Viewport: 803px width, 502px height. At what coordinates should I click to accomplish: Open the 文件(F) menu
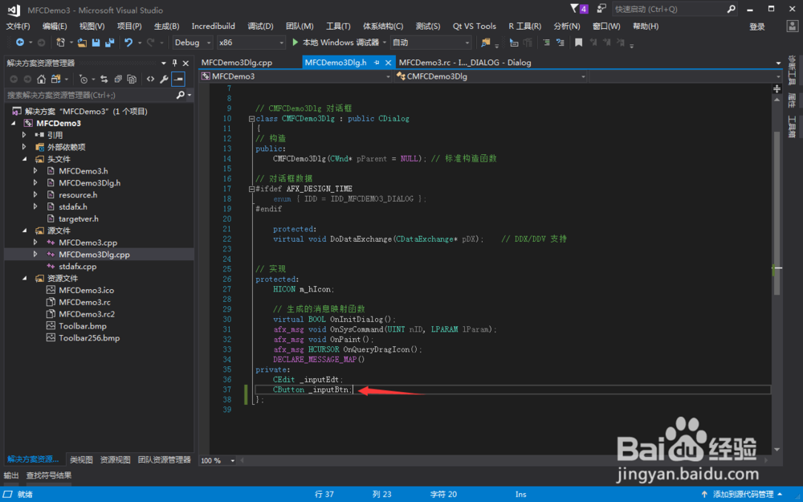[18, 27]
